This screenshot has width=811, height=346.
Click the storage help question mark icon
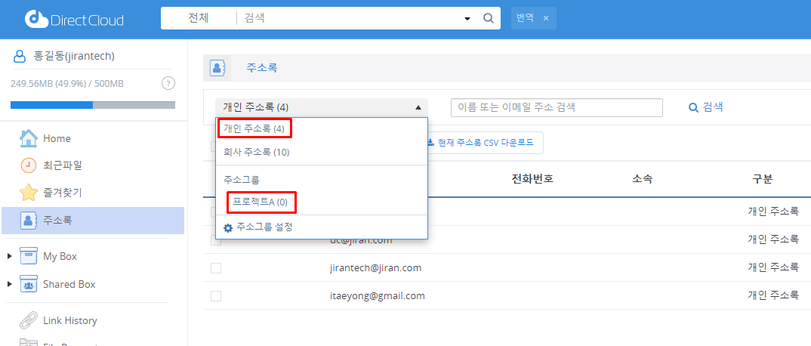click(168, 83)
